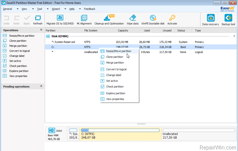Sort by the Unused column header

tap(162, 30)
